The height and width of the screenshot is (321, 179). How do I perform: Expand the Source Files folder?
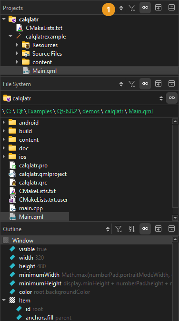pyautogui.click(x=17, y=54)
